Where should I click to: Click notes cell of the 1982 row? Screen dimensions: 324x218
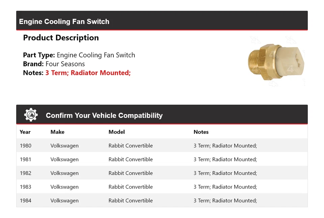pyautogui.click(x=225, y=173)
